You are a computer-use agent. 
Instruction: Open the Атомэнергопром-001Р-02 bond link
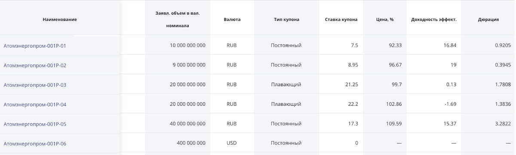point(35,66)
